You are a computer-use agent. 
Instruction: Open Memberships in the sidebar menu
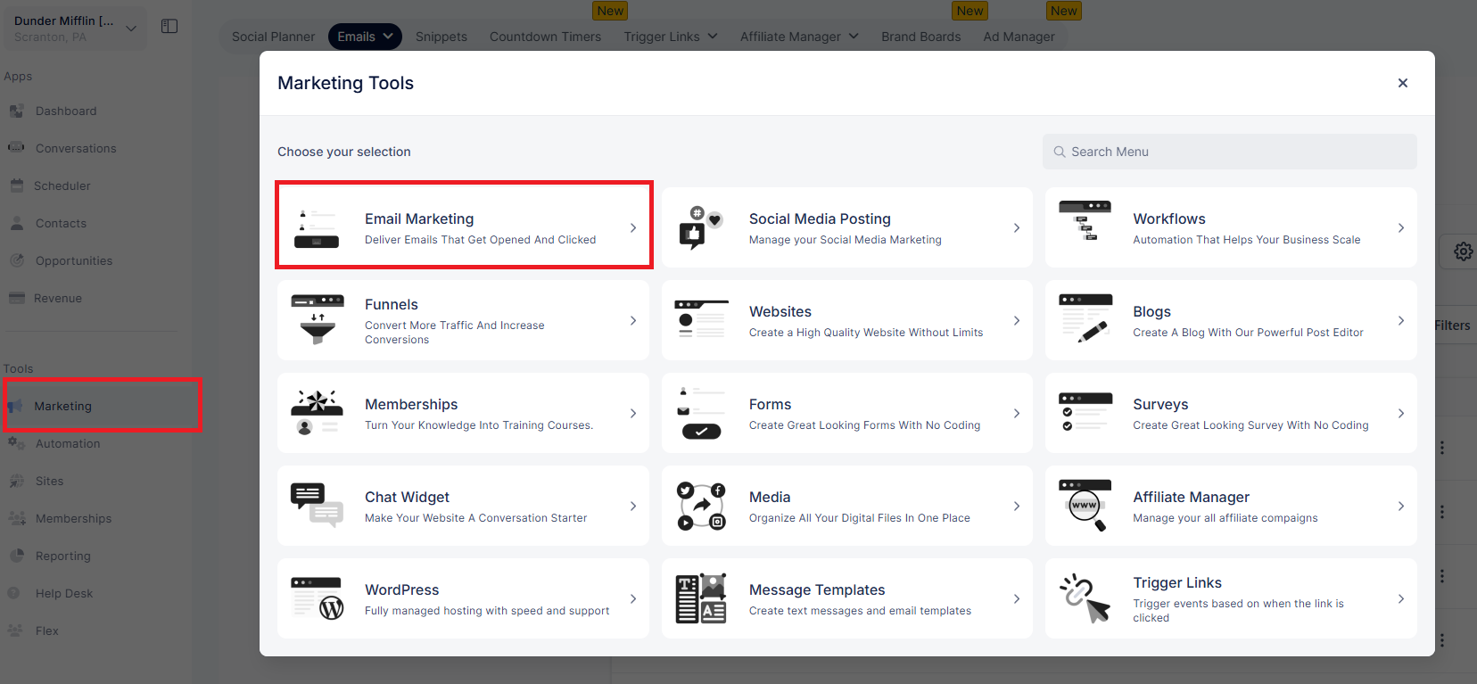[73, 518]
